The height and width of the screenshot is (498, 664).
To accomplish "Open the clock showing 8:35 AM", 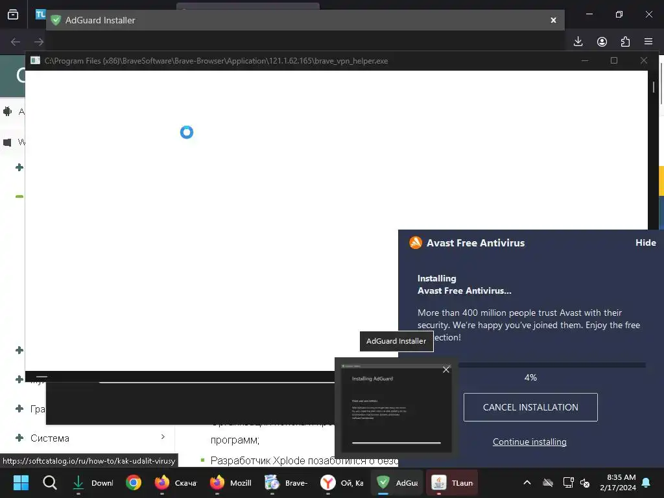I will pyautogui.click(x=618, y=482).
